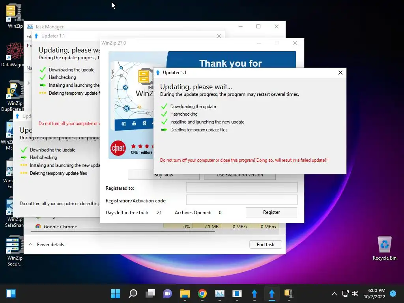Open notification badge in taskbar
Viewport: 404px width, 303px height.
(393, 293)
